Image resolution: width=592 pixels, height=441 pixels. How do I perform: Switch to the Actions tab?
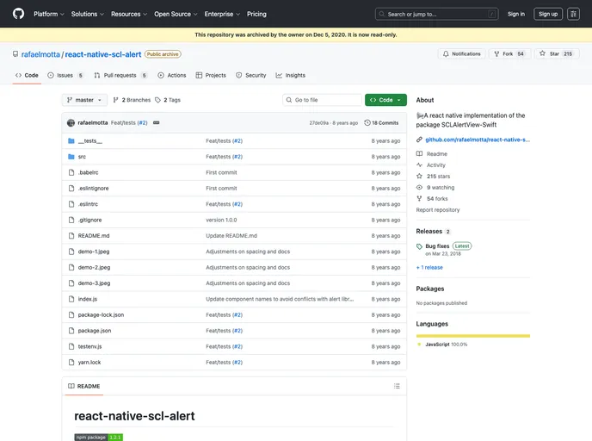(x=172, y=75)
